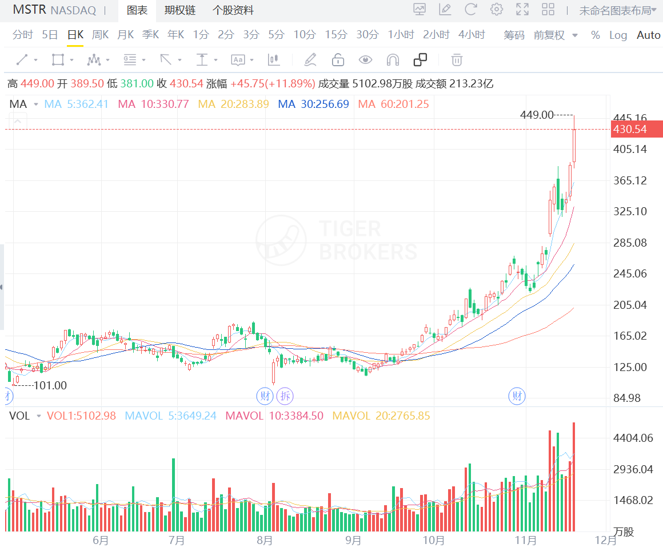Select the arrow drawing tool
Screen dimensions: 663x548
click(x=166, y=60)
